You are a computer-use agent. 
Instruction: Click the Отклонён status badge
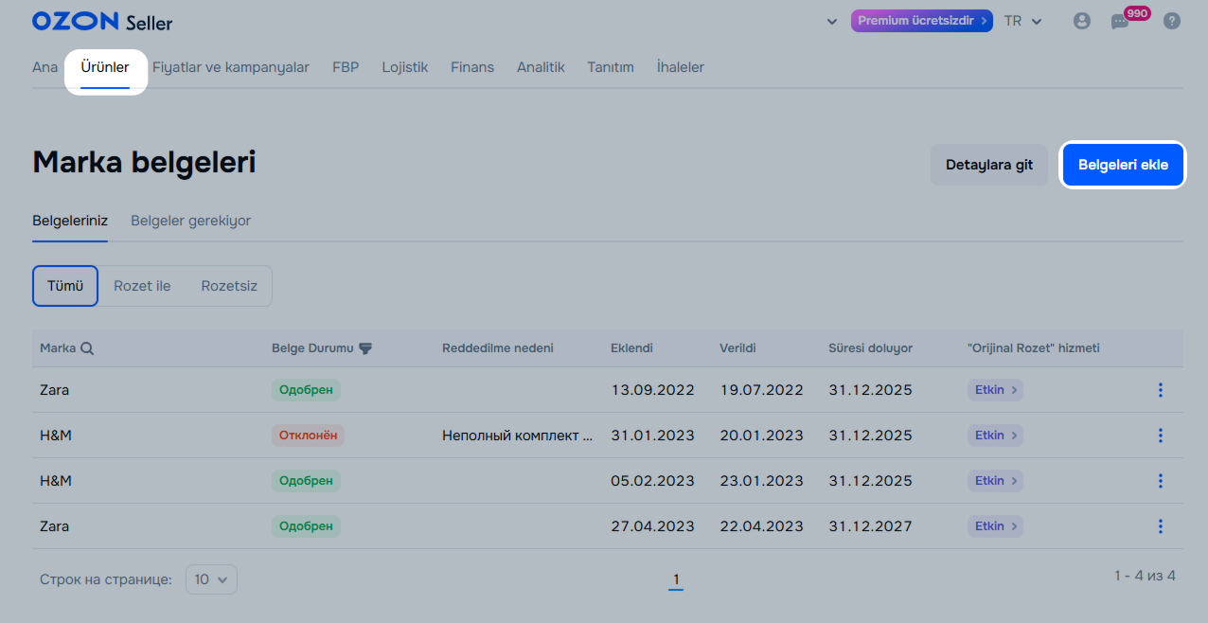[x=307, y=436]
